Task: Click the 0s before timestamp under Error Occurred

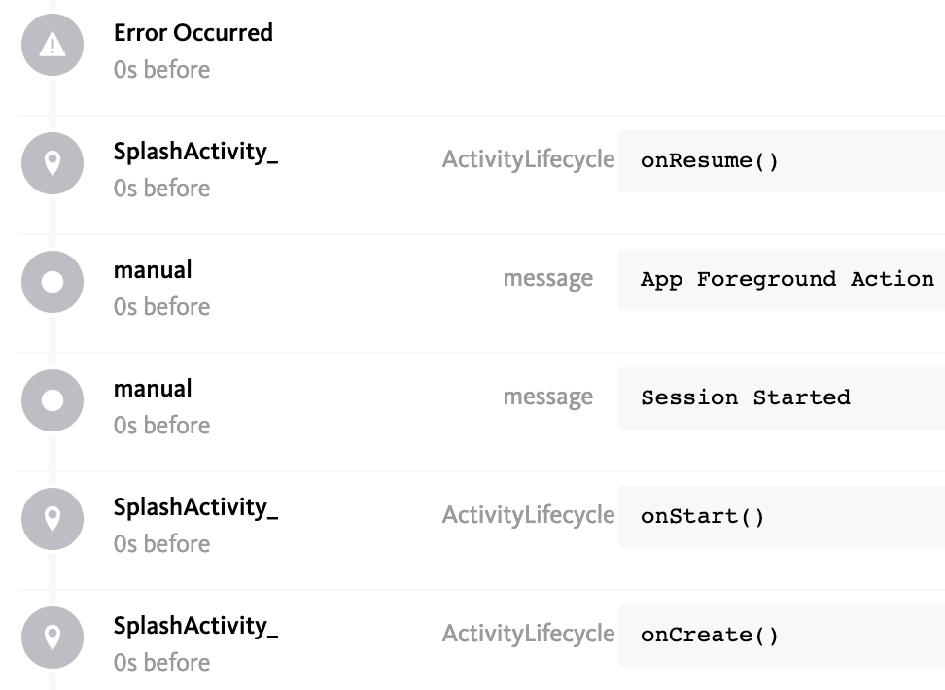Action: [161, 69]
